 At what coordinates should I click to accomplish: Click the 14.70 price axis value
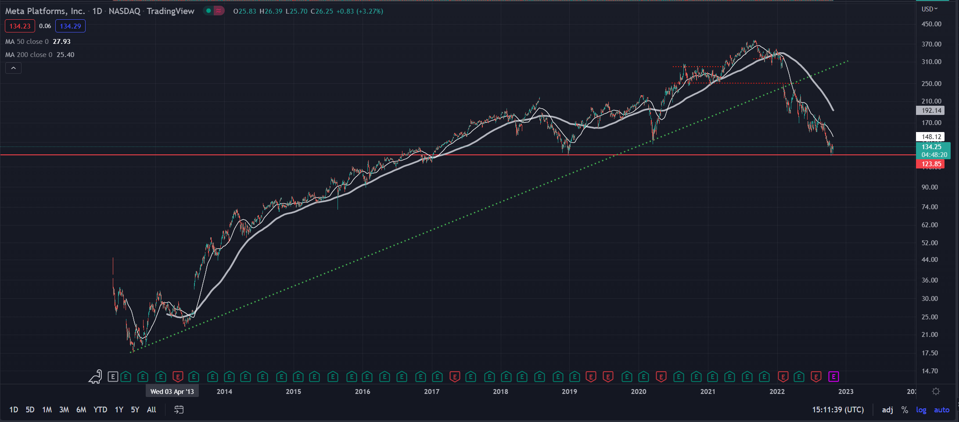(x=930, y=371)
